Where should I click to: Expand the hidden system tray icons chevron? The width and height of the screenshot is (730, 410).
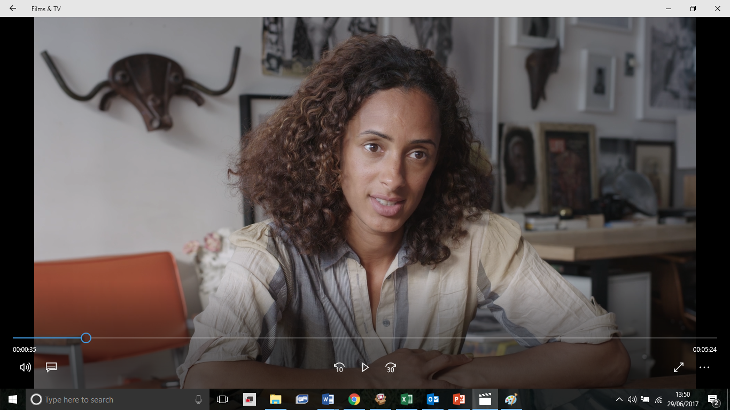(x=619, y=399)
